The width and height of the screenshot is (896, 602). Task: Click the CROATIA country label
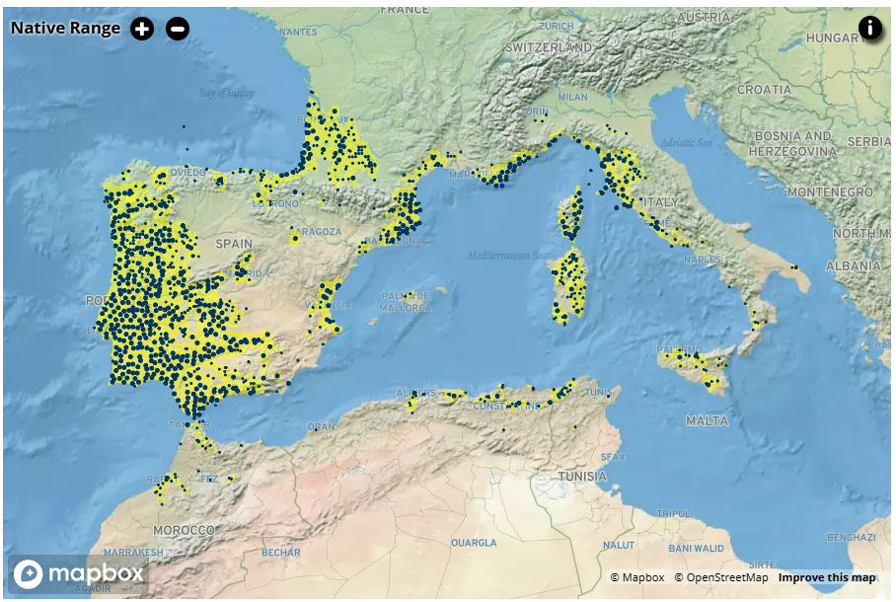(x=764, y=89)
